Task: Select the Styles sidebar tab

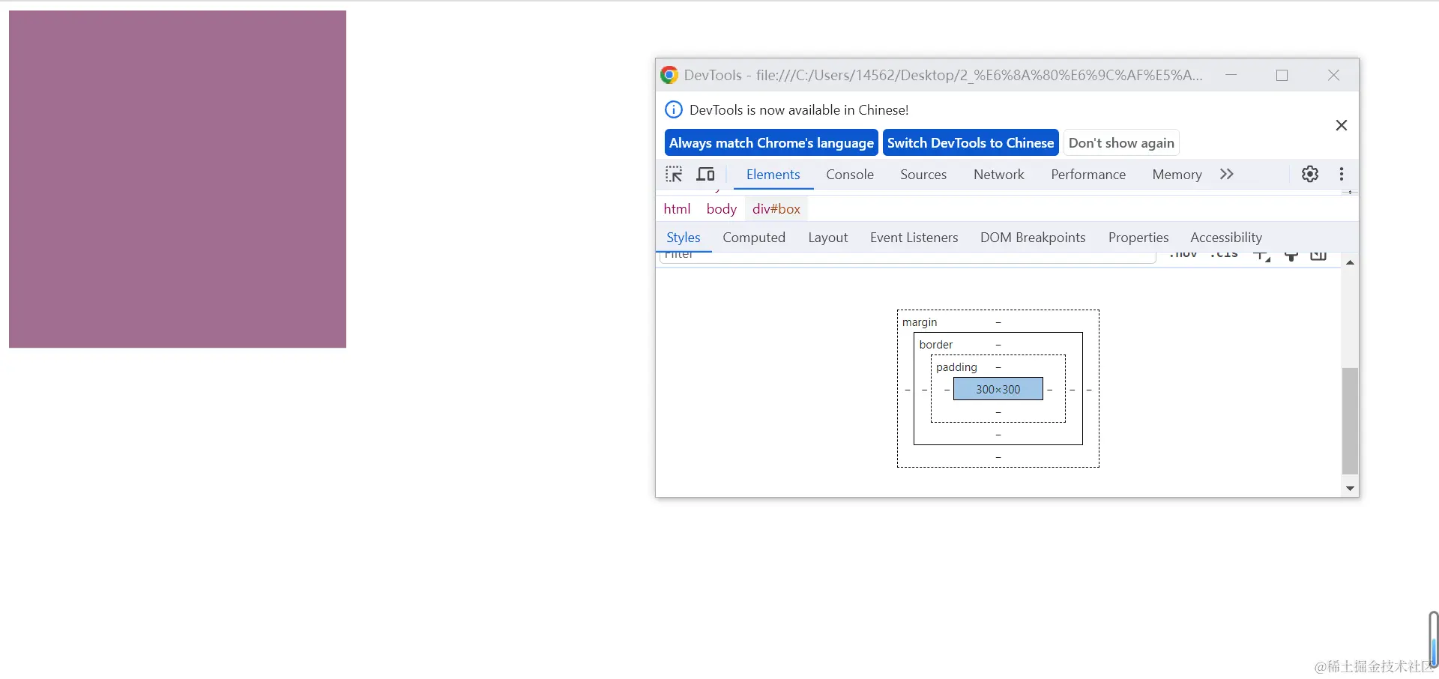Action: pyautogui.click(x=684, y=238)
